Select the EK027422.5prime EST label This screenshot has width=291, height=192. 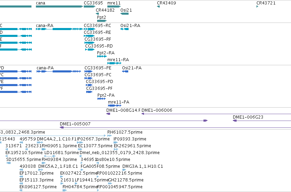click(x=79, y=173)
